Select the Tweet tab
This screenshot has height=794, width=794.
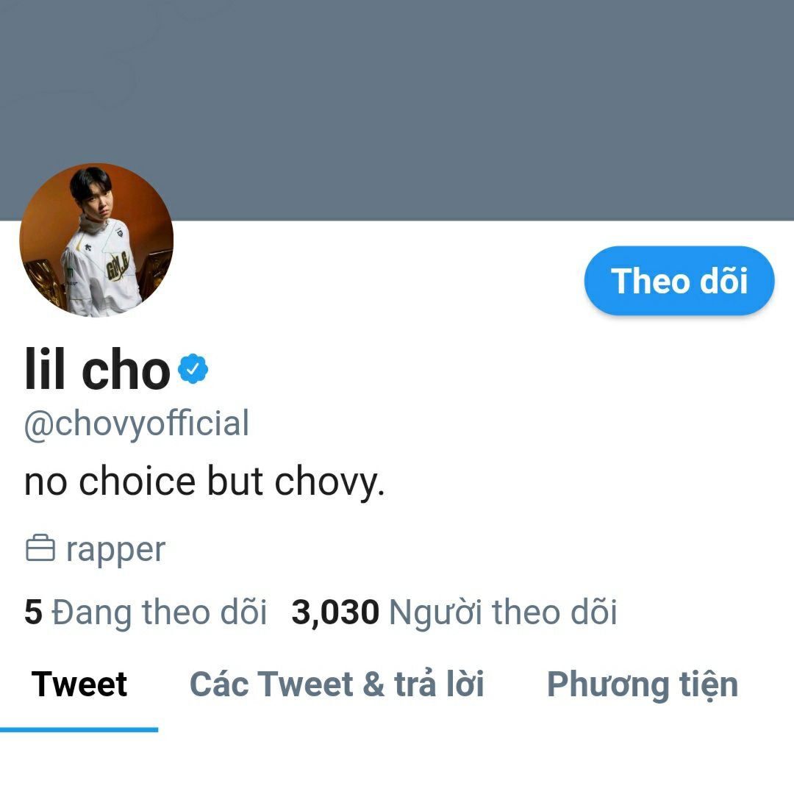[x=79, y=684]
